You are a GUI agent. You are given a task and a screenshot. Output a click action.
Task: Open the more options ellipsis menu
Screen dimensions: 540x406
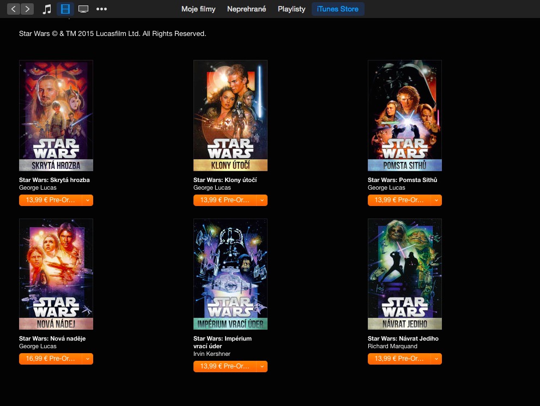tap(101, 9)
